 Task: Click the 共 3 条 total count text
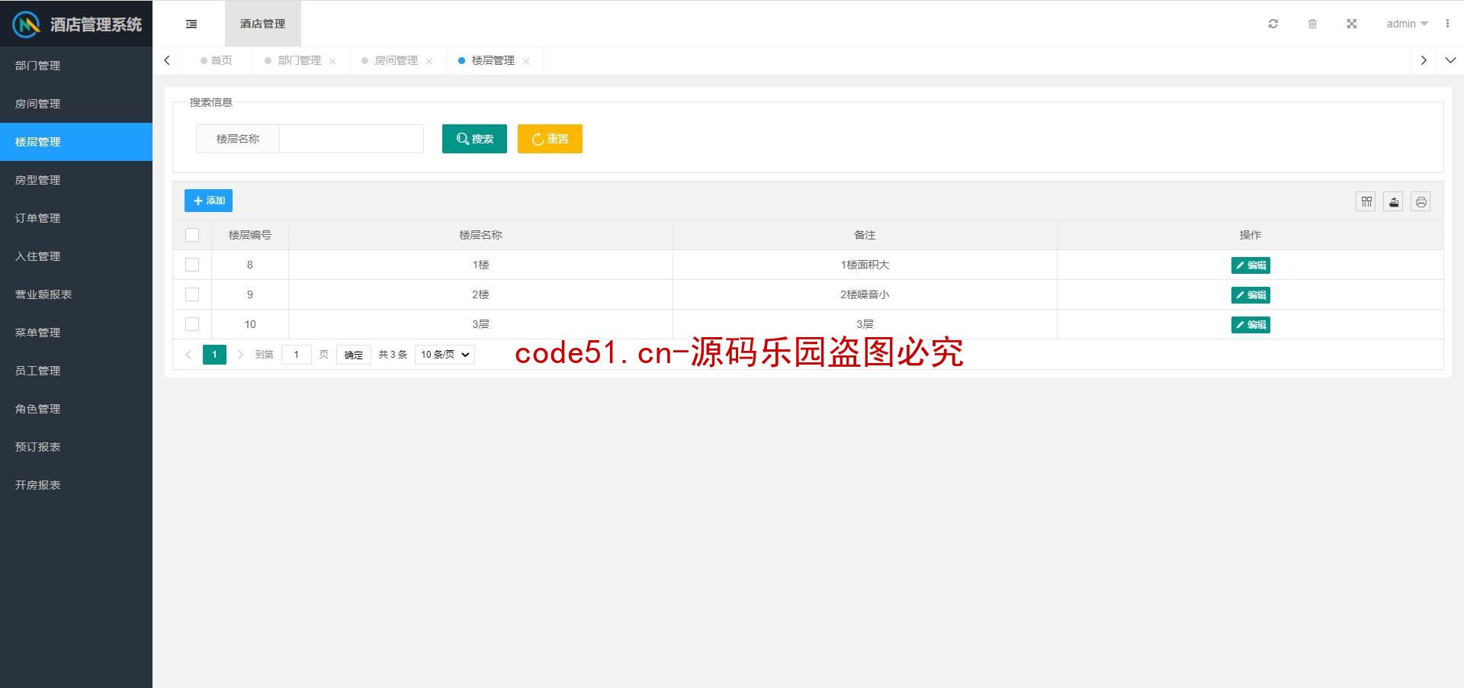pyautogui.click(x=393, y=355)
